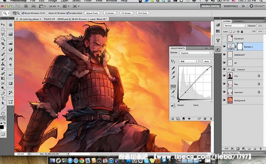
Task: Select the Clone Stamp tool
Action: pyautogui.click(x=3, y=64)
